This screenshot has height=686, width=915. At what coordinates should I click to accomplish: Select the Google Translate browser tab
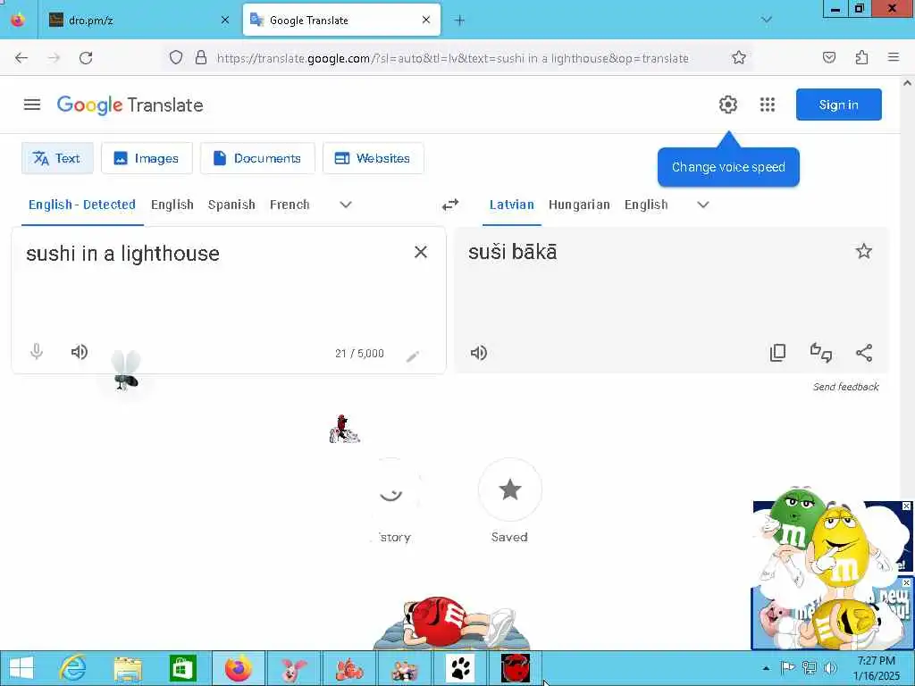[341, 21]
